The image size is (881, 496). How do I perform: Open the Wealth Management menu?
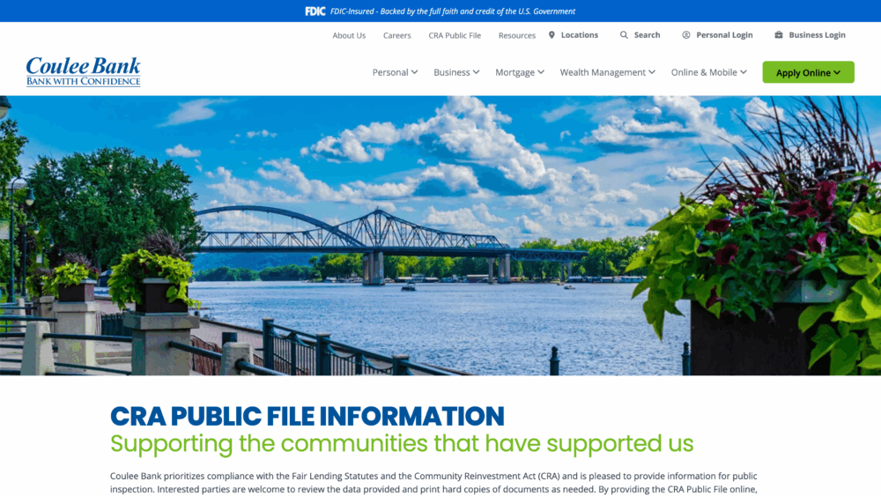[x=607, y=72]
